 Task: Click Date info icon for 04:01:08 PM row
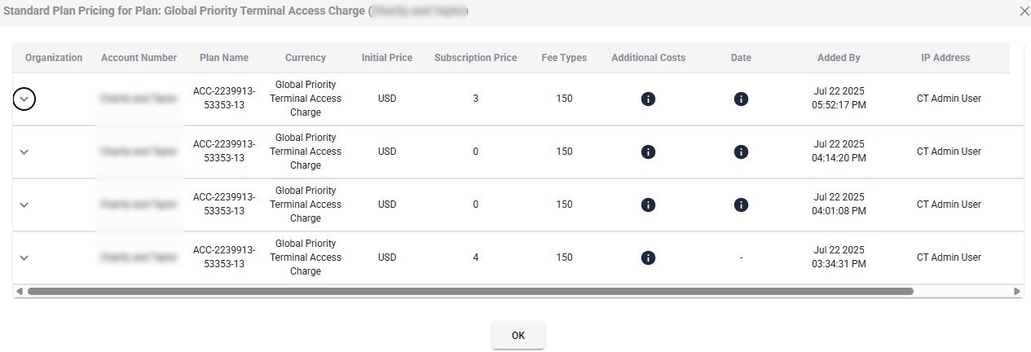tap(741, 205)
